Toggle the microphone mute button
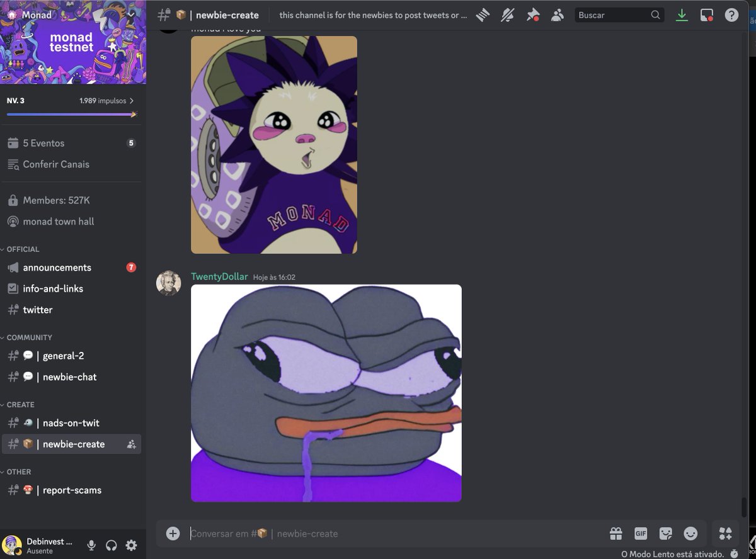The height and width of the screenshot is (559, 756). (92, 545)
